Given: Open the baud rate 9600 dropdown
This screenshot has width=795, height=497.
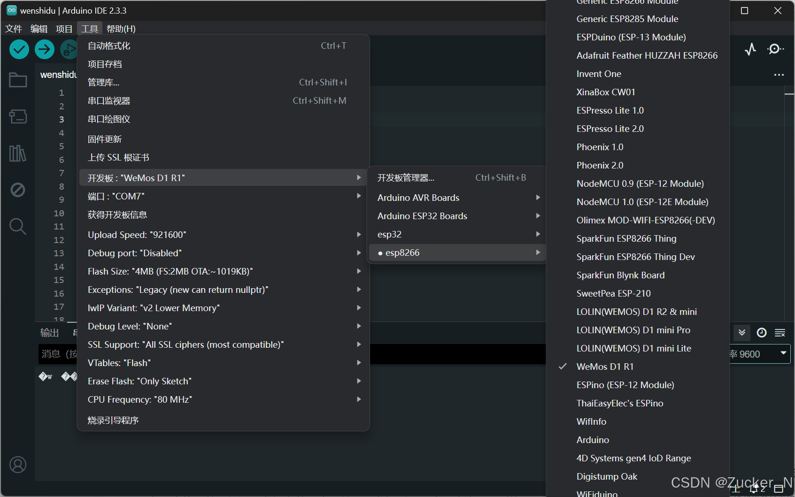Looking at the screenshot, I should (760, 354).
